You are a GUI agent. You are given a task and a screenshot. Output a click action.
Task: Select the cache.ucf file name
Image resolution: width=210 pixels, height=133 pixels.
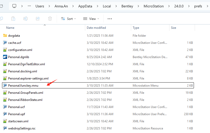pyautogui.click(x=15, y=43)
